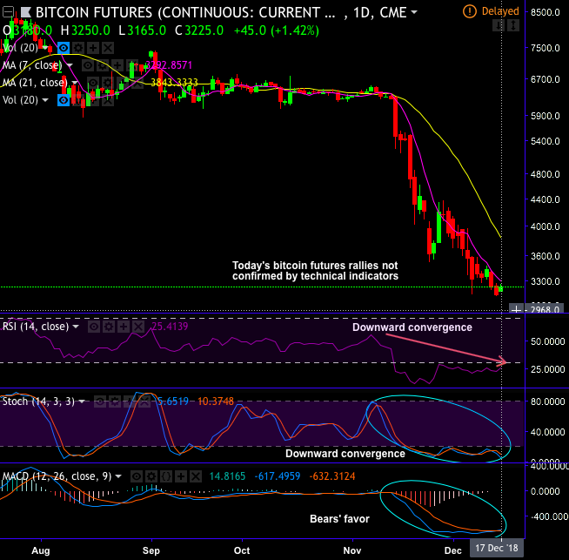Click Stoch %D value 10.3748
569x560 pixels.
pos(216,401)
